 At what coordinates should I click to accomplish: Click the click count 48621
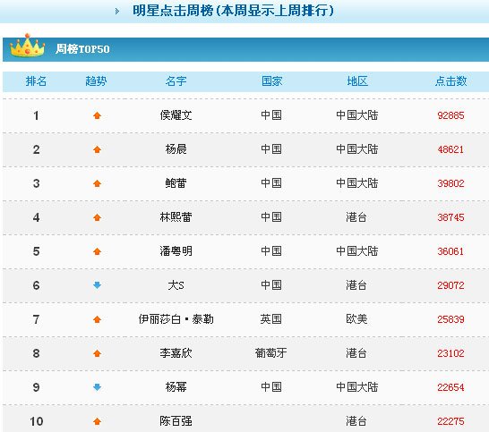[450, 149]
